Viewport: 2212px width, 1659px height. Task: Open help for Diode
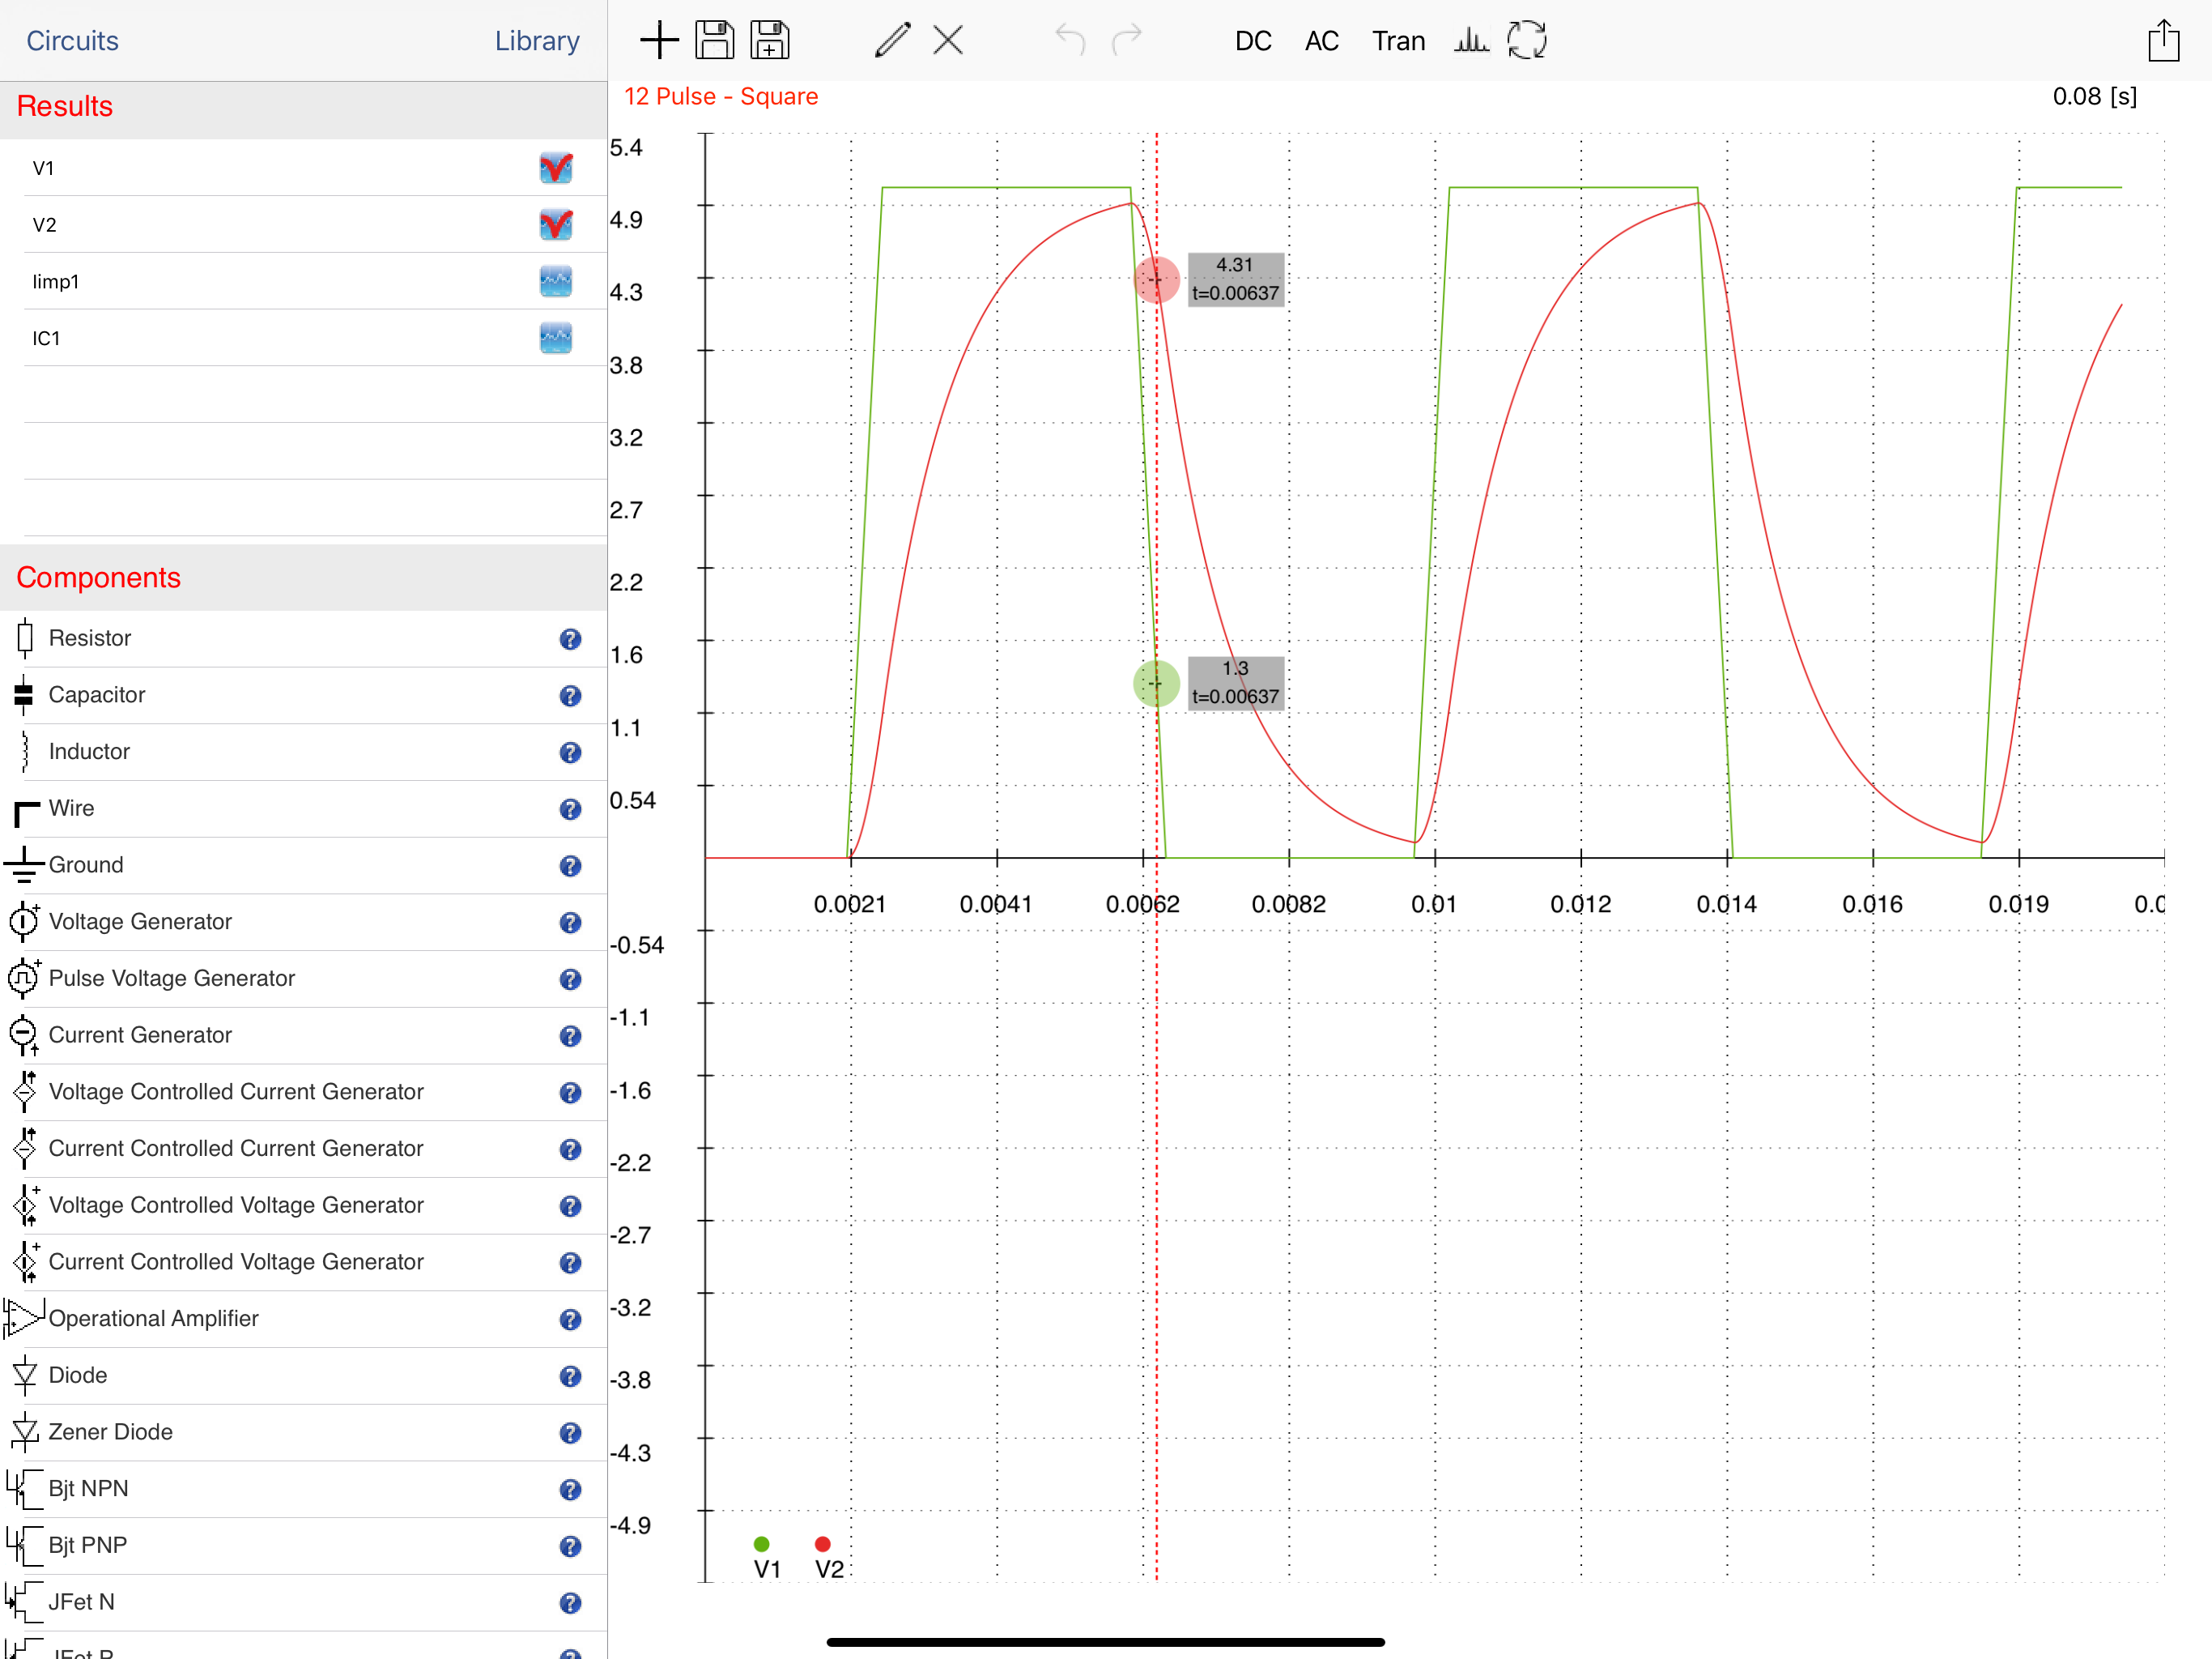point(570,1377)
